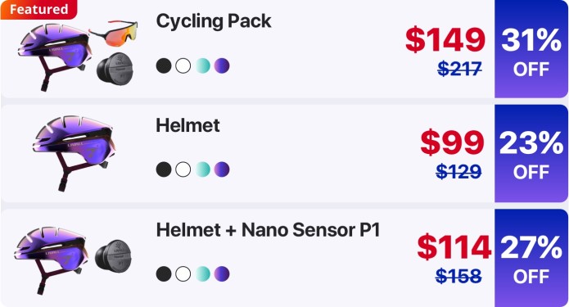Select black color for Cycling Pack
This screenshot has width=569, height=307.
(x=164, y=66)
